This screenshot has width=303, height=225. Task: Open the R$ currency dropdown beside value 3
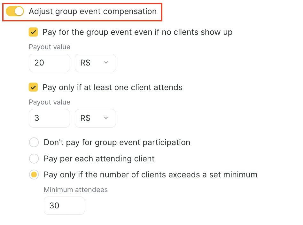click(95, 118)
